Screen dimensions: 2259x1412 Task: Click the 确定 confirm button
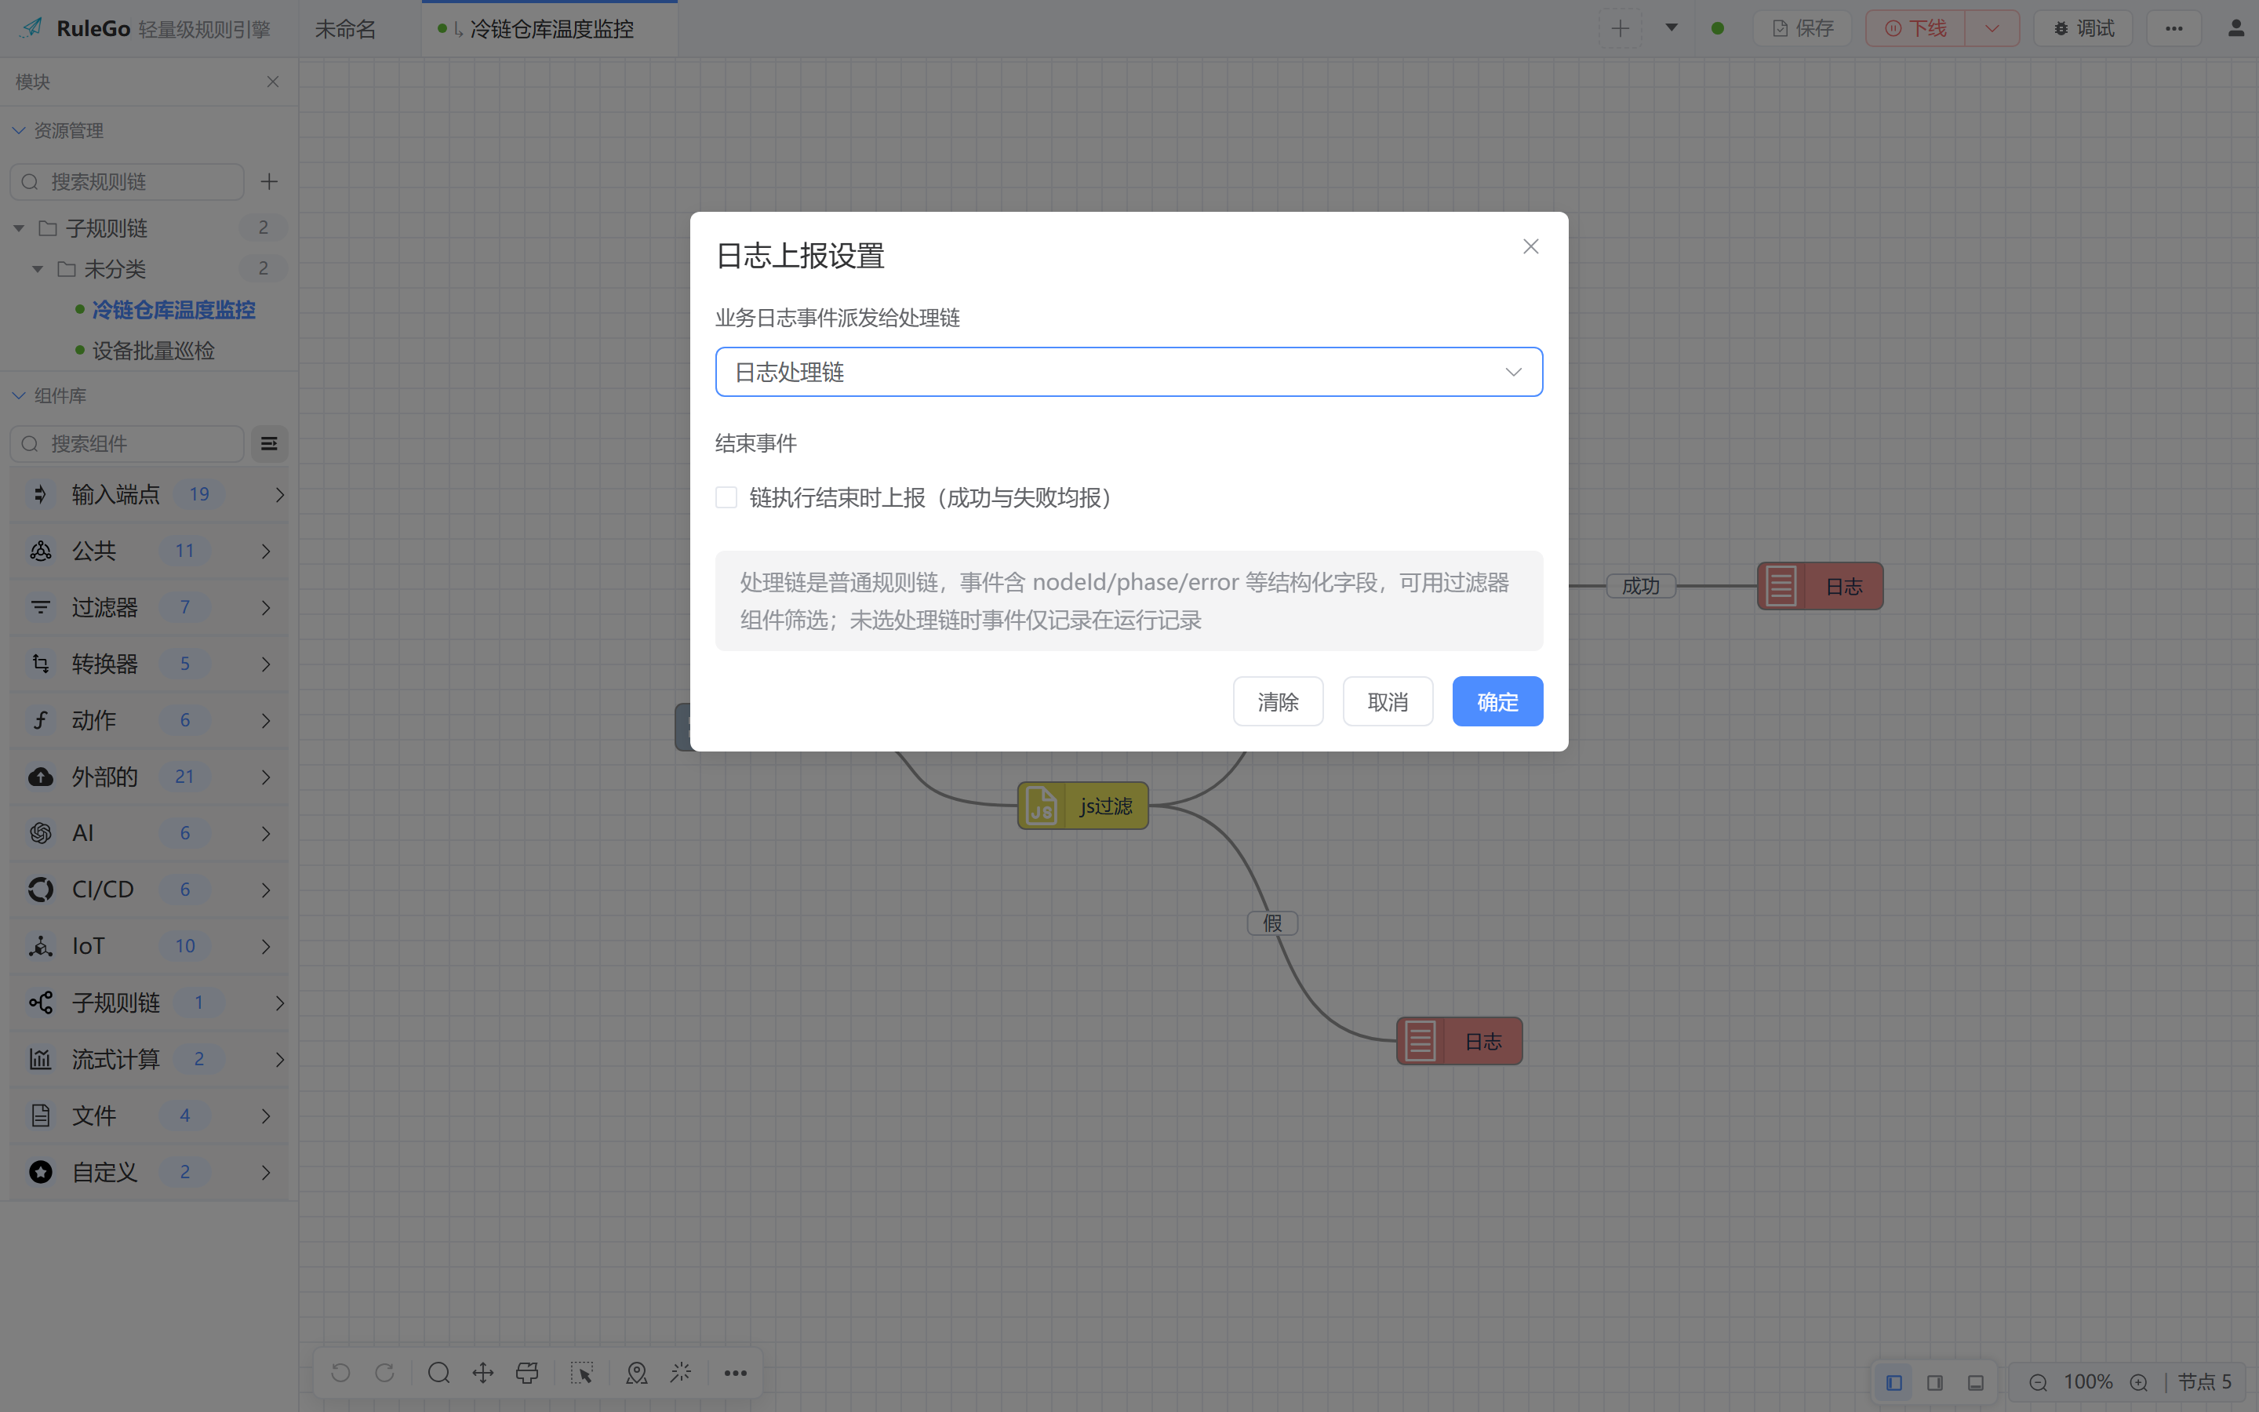(x=1497, y=701)
